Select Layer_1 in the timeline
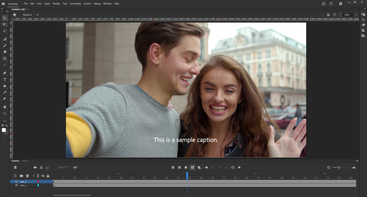 click(23, 185)
